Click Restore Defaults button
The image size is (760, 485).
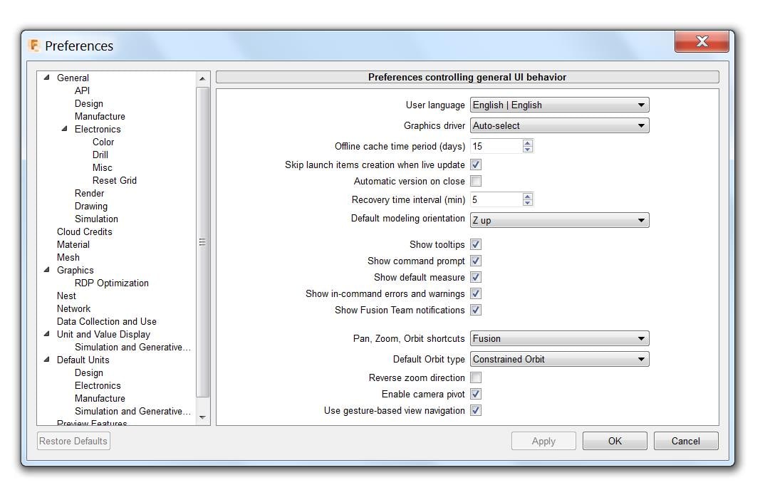click(x=73, y=442)
